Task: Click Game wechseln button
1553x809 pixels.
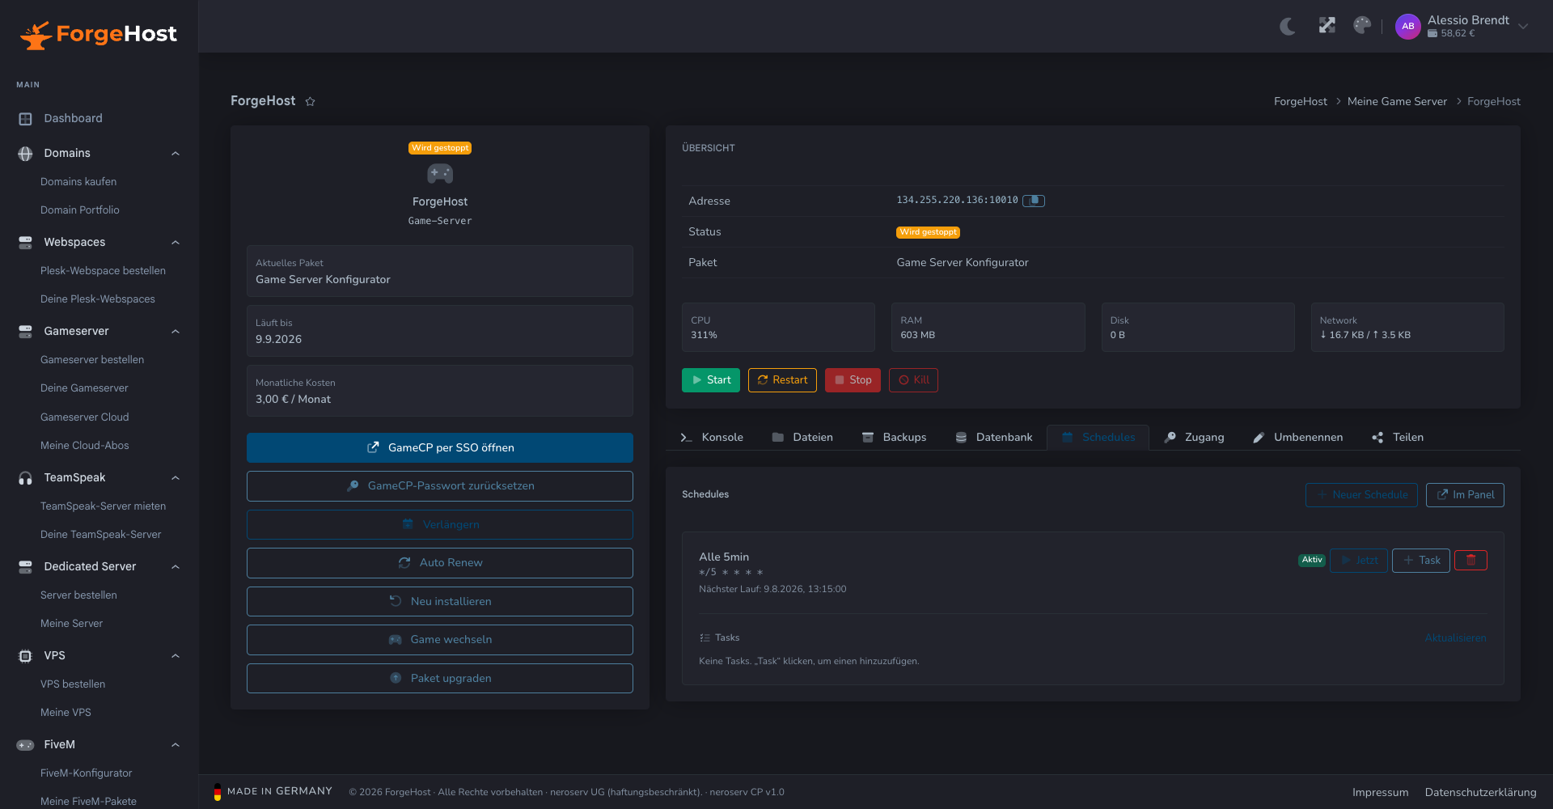Action: [x=440, y=640]
